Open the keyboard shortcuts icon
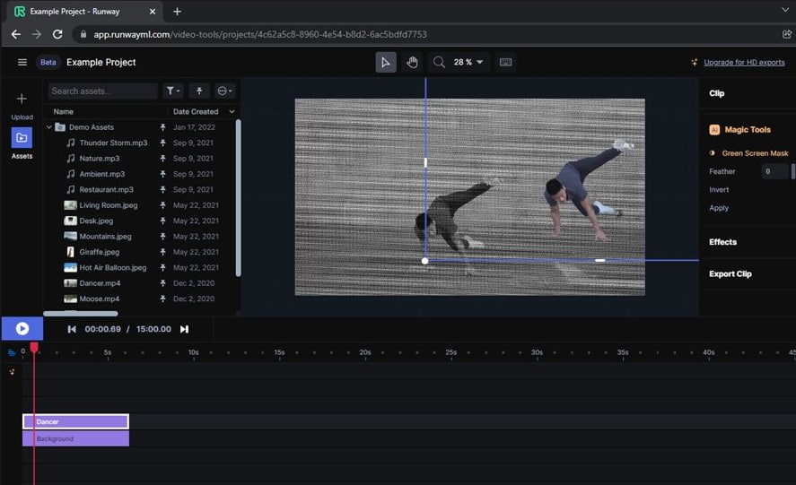The image size is (796, 485). click(x=506, y=63)
